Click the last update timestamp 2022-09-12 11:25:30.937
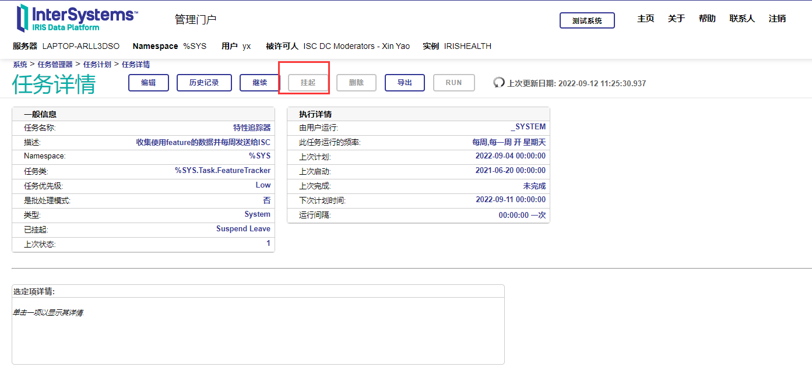The image size is (812, 381). (x=602, y=83)
